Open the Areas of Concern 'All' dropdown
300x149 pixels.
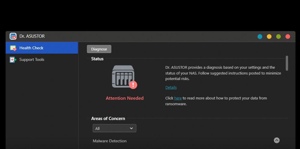(x=114, y=128)
